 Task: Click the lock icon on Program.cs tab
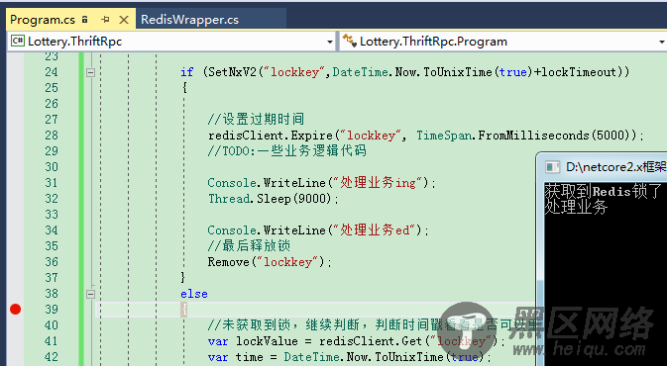pos(85,19)
